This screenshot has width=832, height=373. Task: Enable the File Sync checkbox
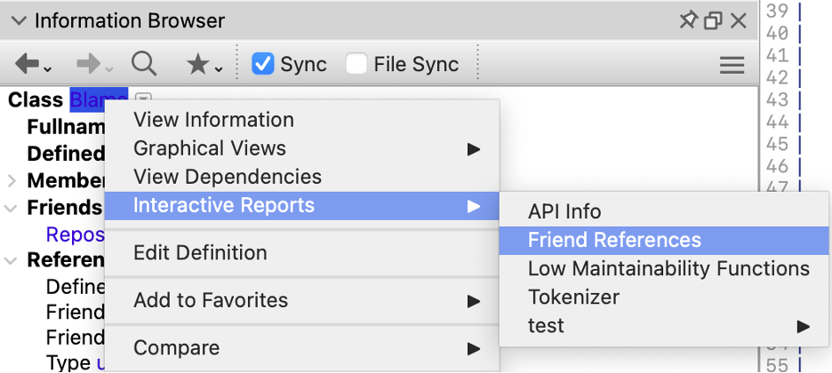tap(356, 64)
